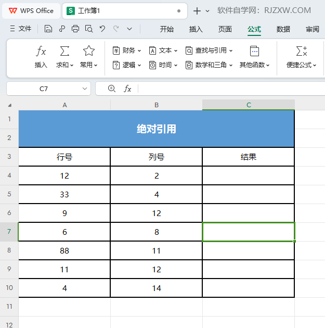Click the 结果 header cell
This screenshot has height=328, width=325.
pos(249,157)
